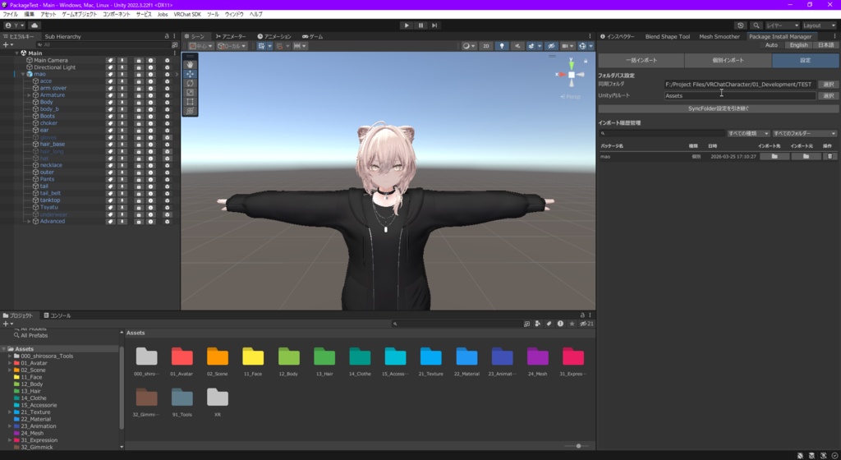Image resolution: width=841 pixels, height=460 pixels.
Task: Switch language to English
Action: 798,45
